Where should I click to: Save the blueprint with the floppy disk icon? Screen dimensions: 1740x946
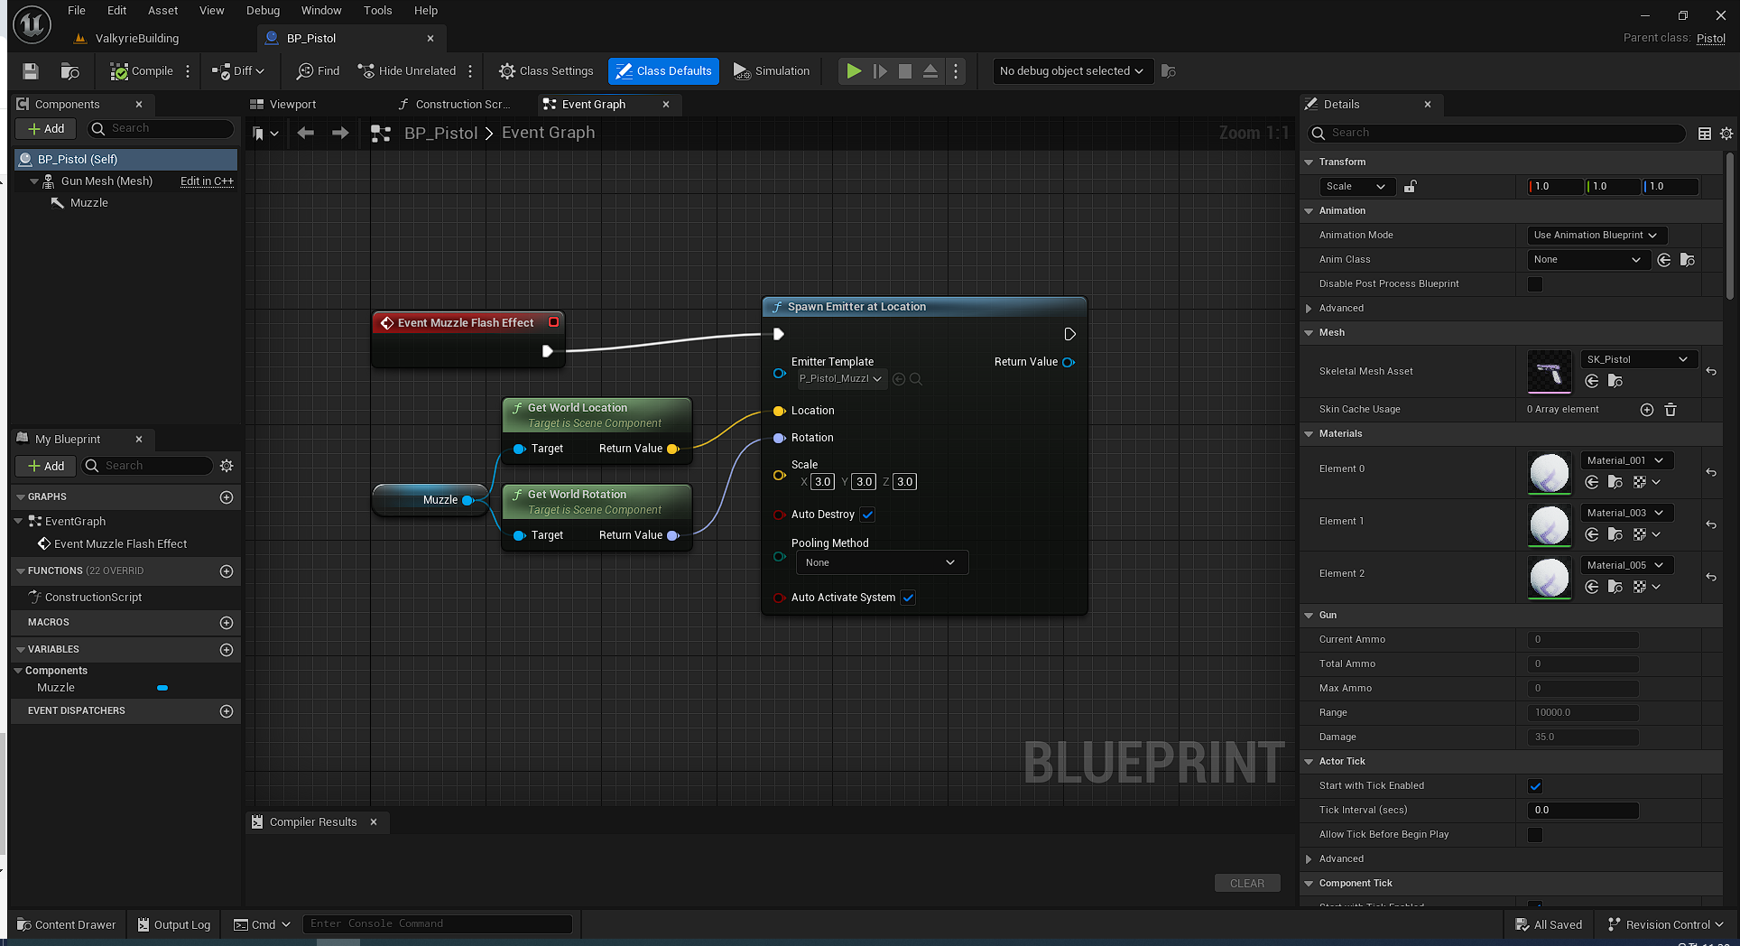tap(30, 71)
